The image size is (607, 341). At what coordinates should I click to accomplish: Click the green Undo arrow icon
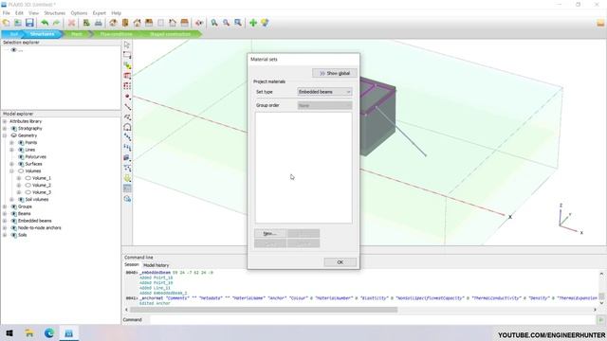coord(45,23)
